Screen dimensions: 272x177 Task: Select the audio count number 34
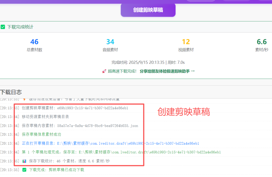110,42
